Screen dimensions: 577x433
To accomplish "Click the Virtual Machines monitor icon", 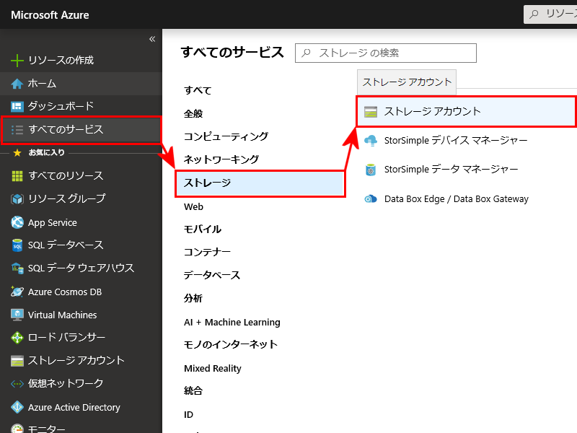I will pos(17,315).
